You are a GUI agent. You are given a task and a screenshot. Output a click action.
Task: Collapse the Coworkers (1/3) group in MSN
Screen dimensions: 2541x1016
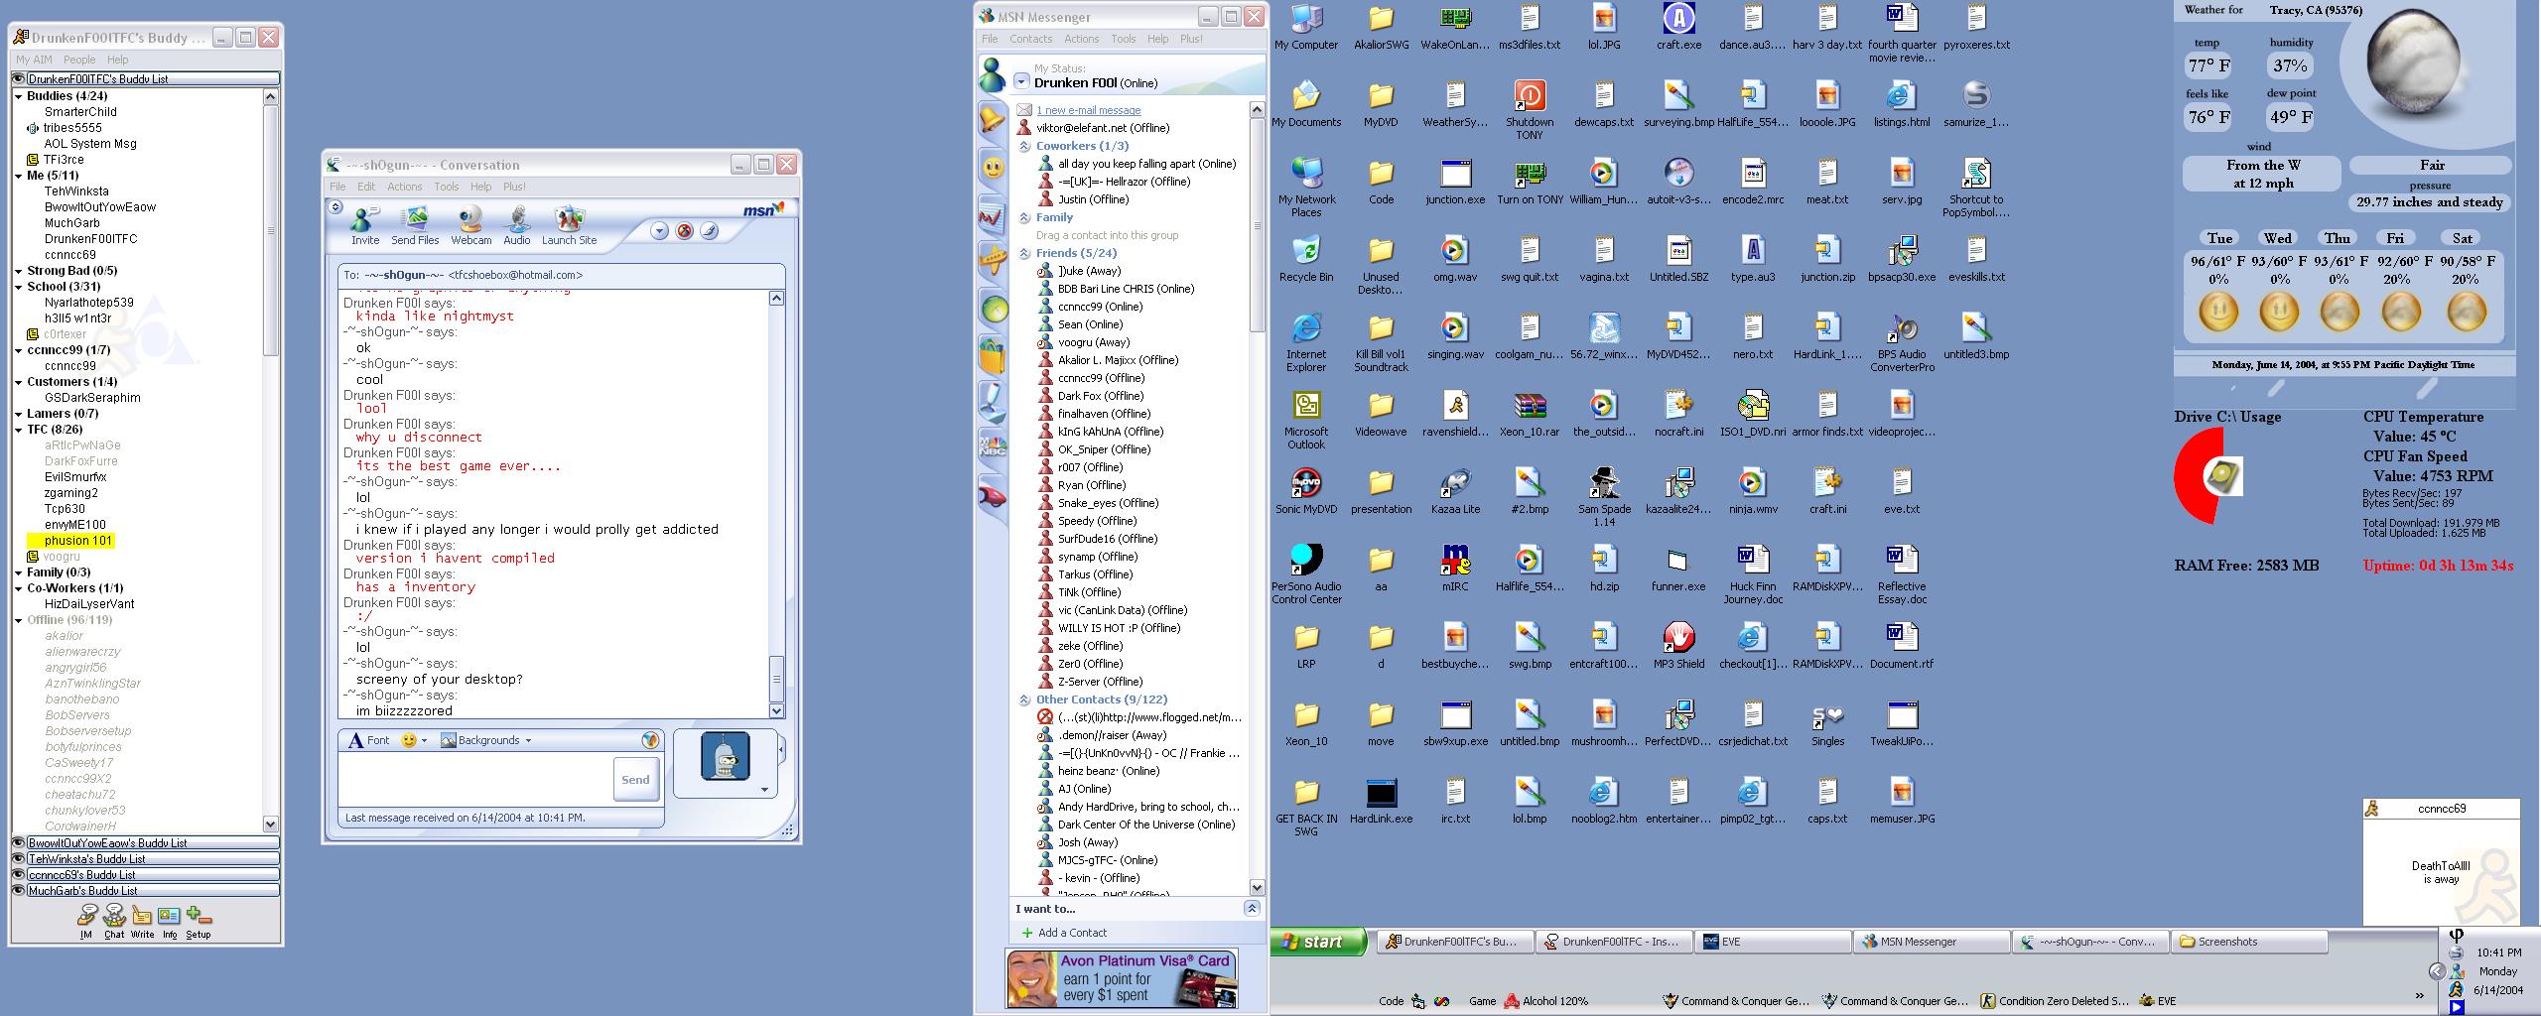coord(1024,146)
